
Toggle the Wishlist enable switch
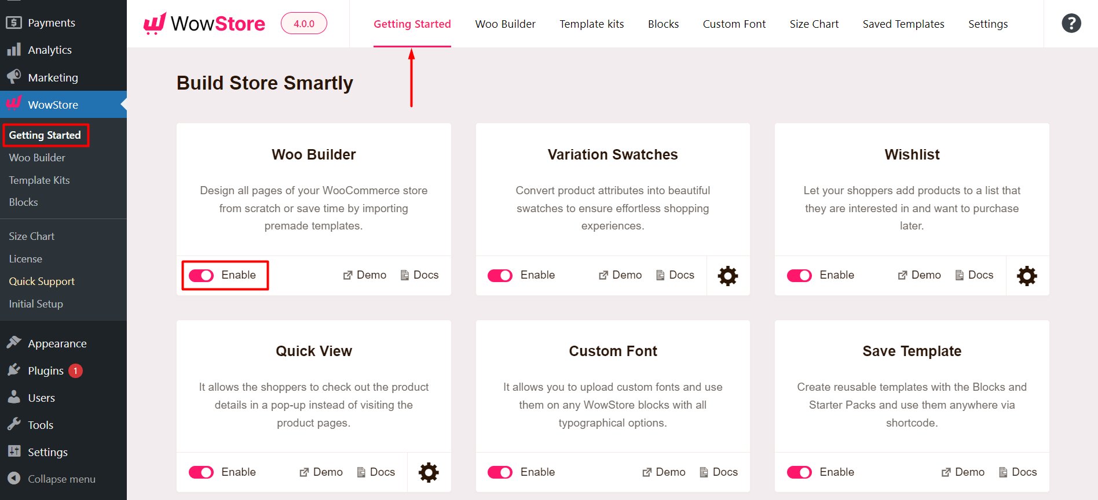tap(799, 276)
